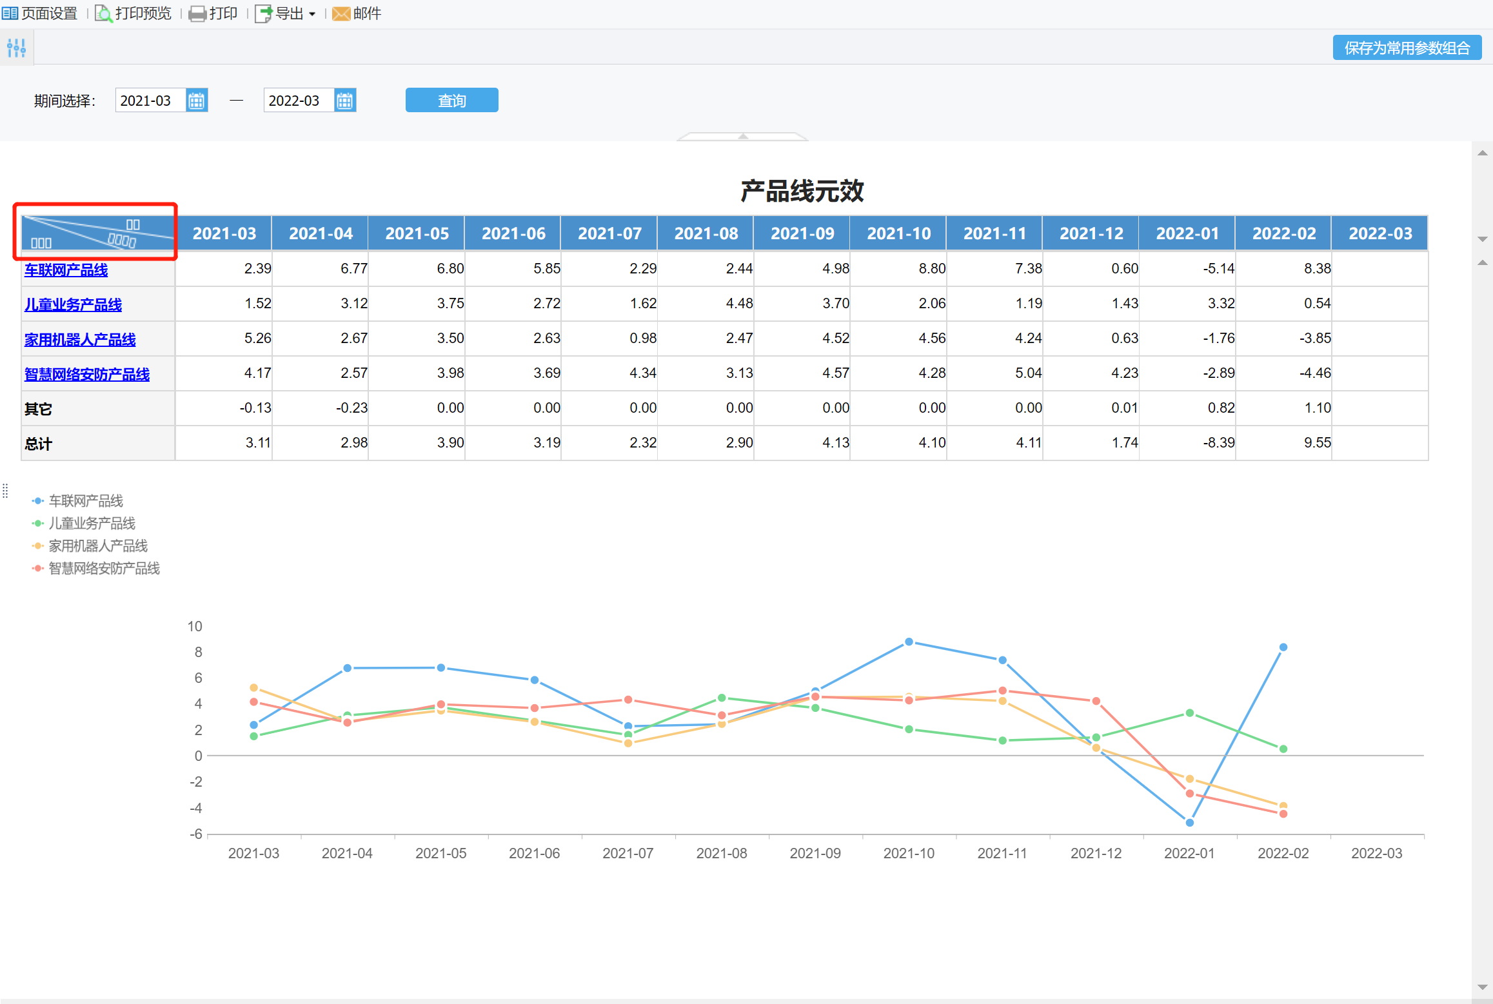Open the start date calendar picker
The width and height of the screenshot is (1493, 1004).
pyautogui.click(x=196, y=101)
